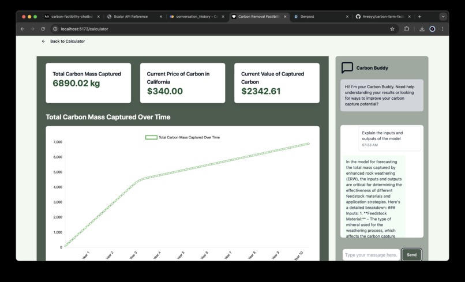Image resolution: width=465 pixels, height=282 pixels.
Task: Close the Devpost tab
Action: (x=347, y=17)
